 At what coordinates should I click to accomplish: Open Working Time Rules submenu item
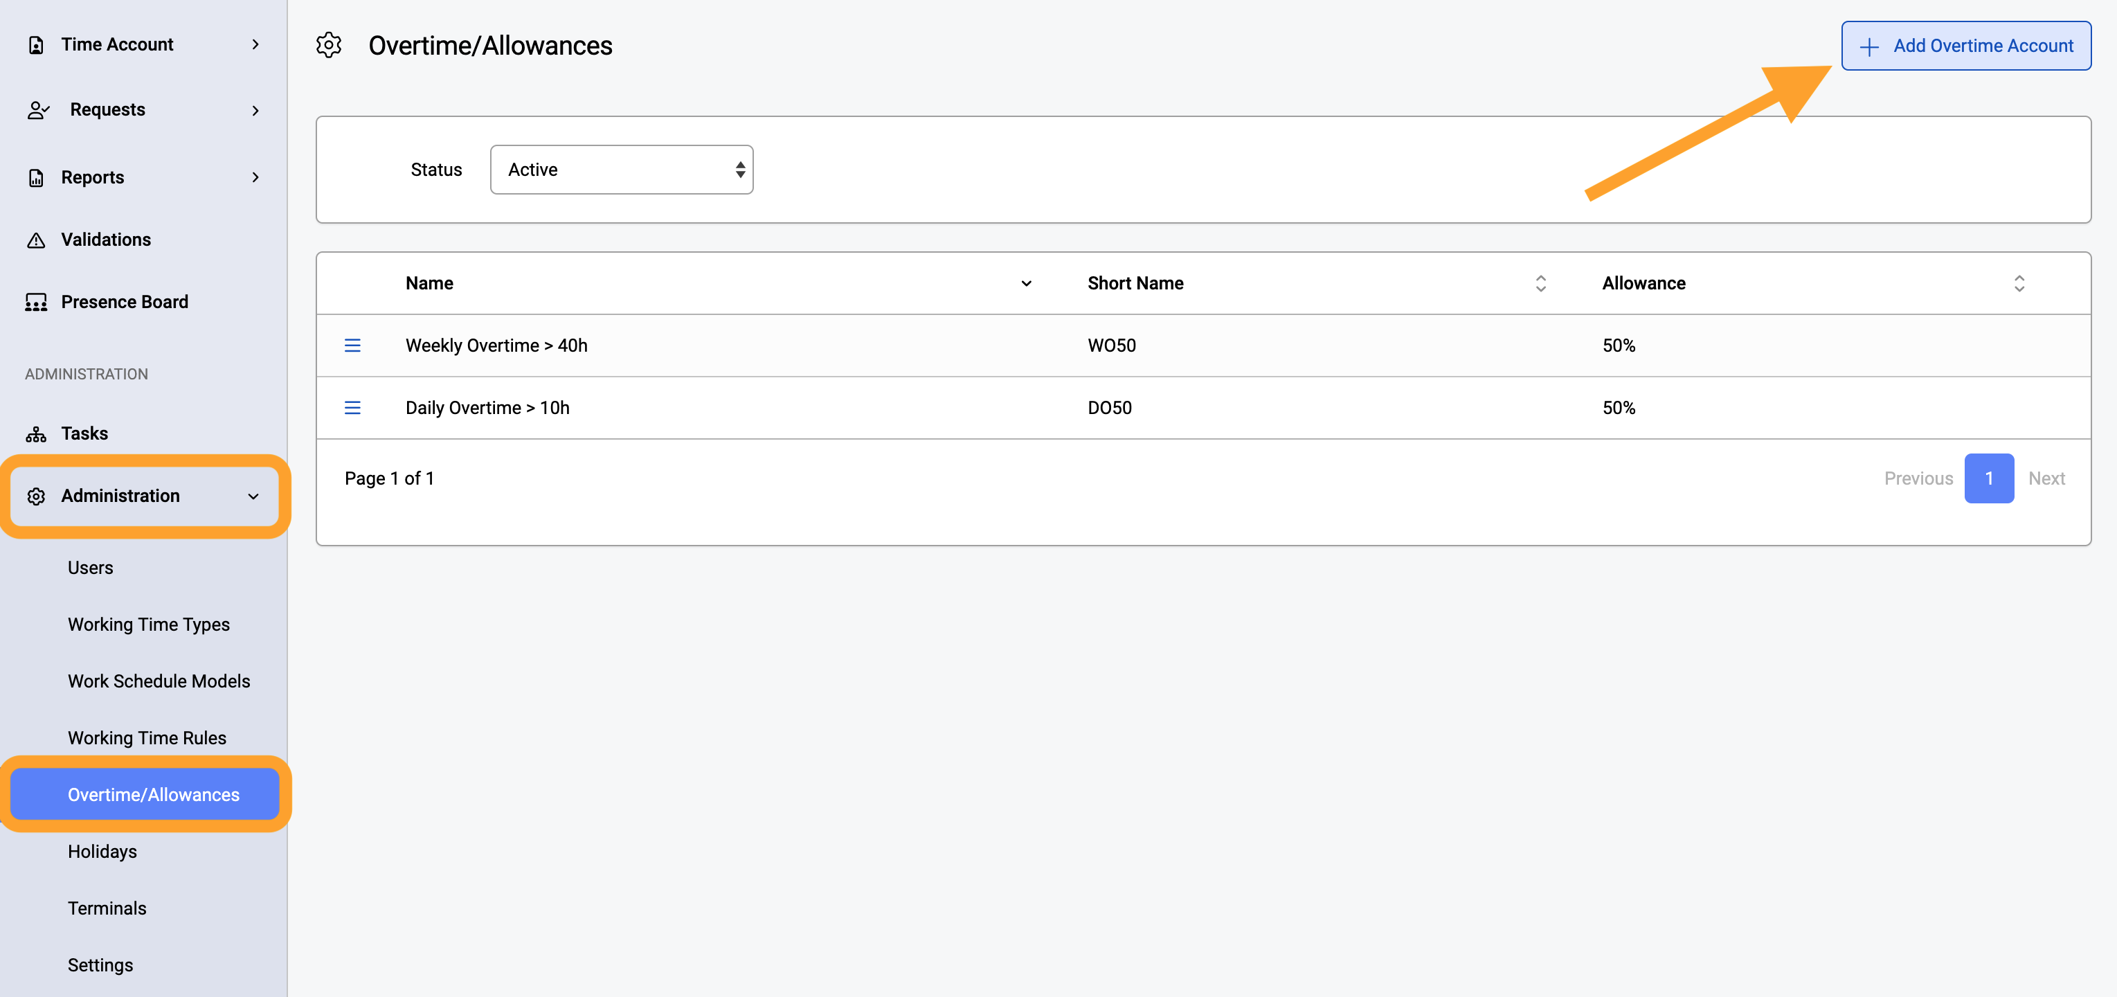(147, 738)
